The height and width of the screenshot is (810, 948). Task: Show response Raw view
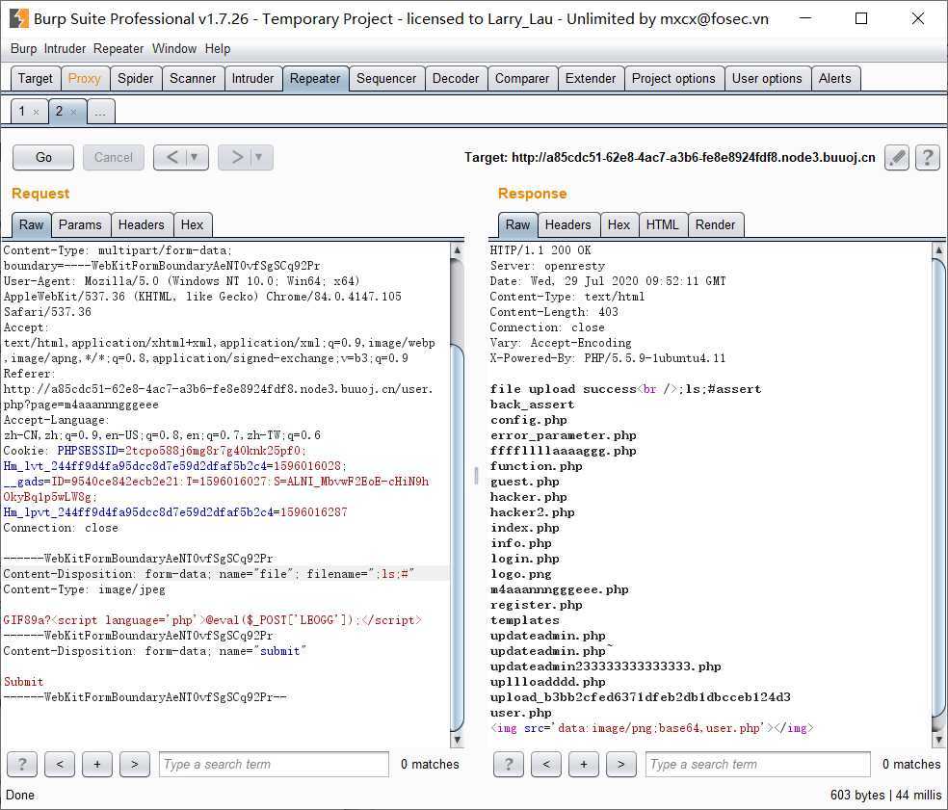click(518, 224)
